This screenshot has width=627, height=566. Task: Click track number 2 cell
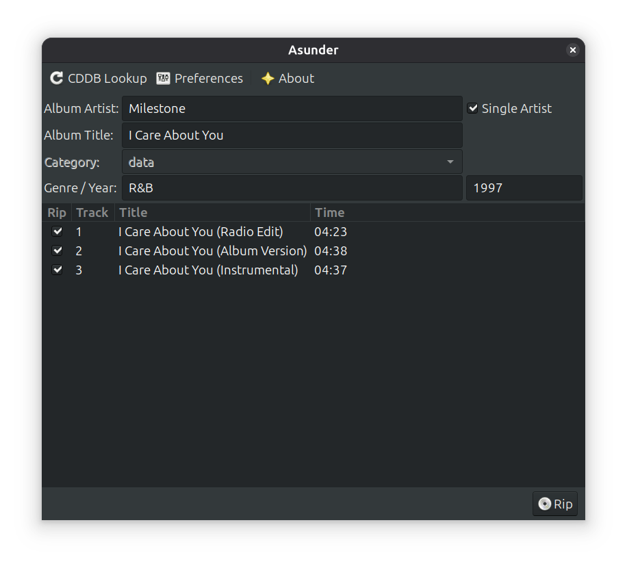(x=79, y=251)
